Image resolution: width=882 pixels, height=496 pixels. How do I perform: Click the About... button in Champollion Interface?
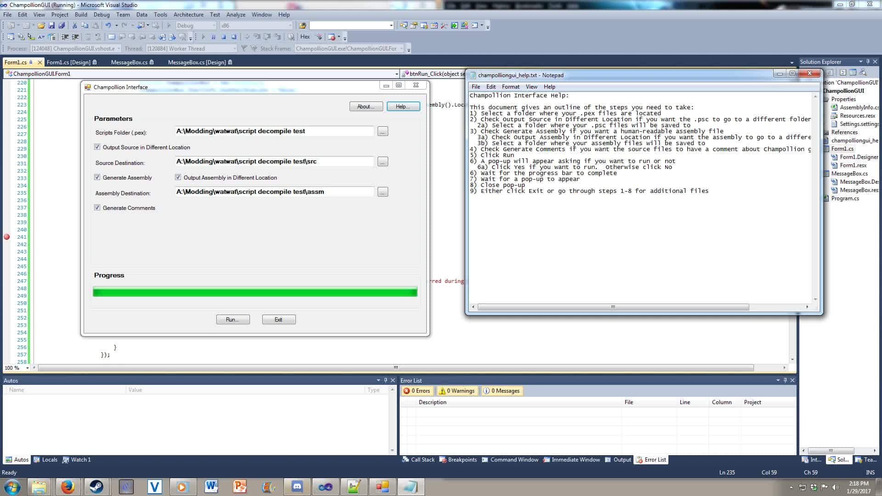click(x=366, y=107)
